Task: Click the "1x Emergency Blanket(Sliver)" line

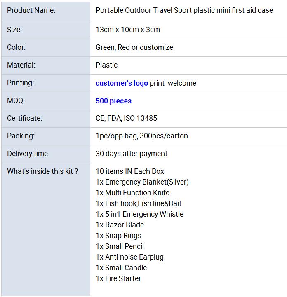Action: 142,182
